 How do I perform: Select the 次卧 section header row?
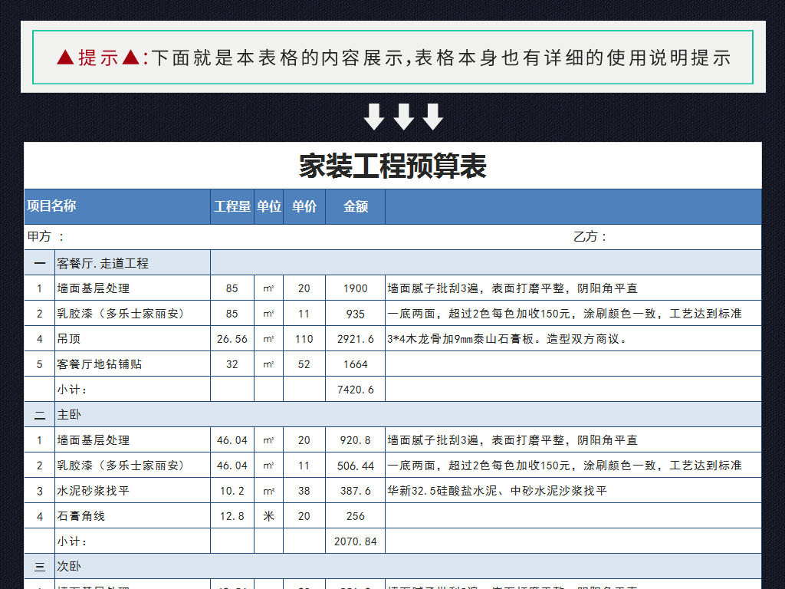click(65, 565)
